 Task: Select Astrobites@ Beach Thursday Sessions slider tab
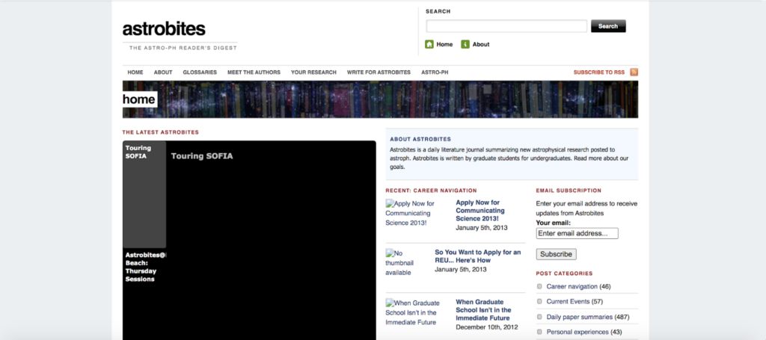tap(144, 267)
